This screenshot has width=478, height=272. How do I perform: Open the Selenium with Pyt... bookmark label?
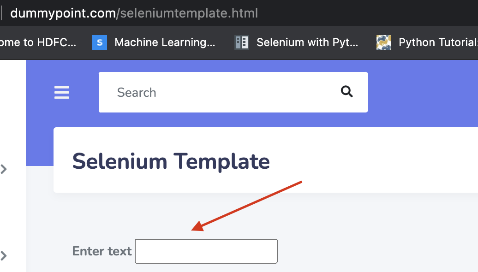(x=307, y=43)
